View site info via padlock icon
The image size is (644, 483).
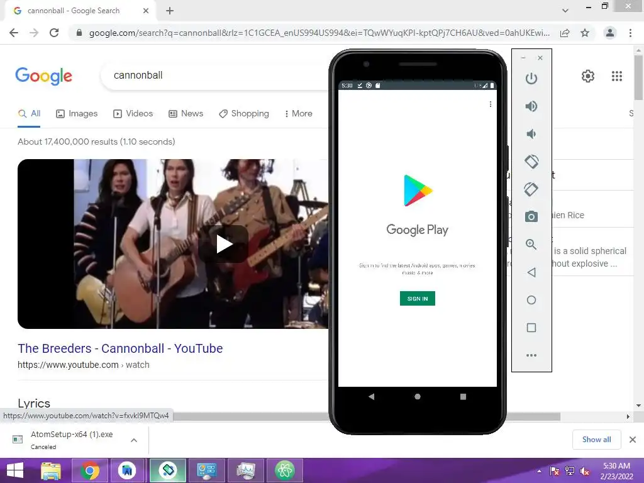coord(79,33)
